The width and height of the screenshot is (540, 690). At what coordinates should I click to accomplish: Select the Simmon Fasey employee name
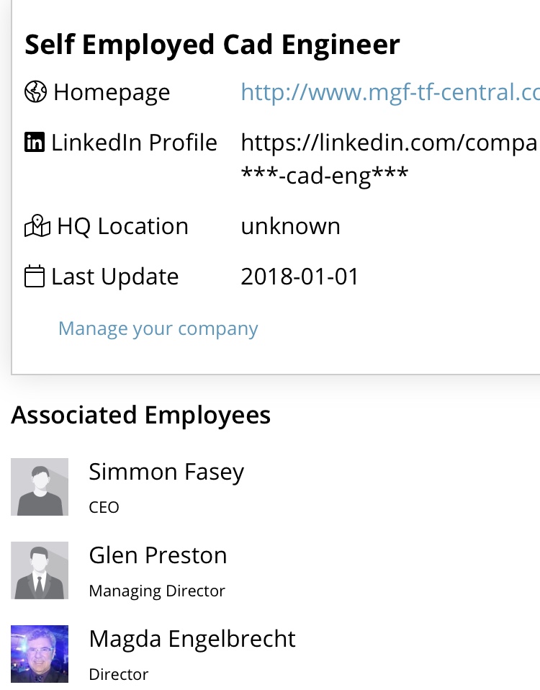[166, 472]
